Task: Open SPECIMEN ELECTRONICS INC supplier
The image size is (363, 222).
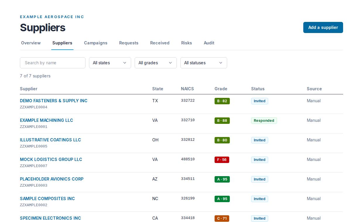Action: click(x=50, y=218)
